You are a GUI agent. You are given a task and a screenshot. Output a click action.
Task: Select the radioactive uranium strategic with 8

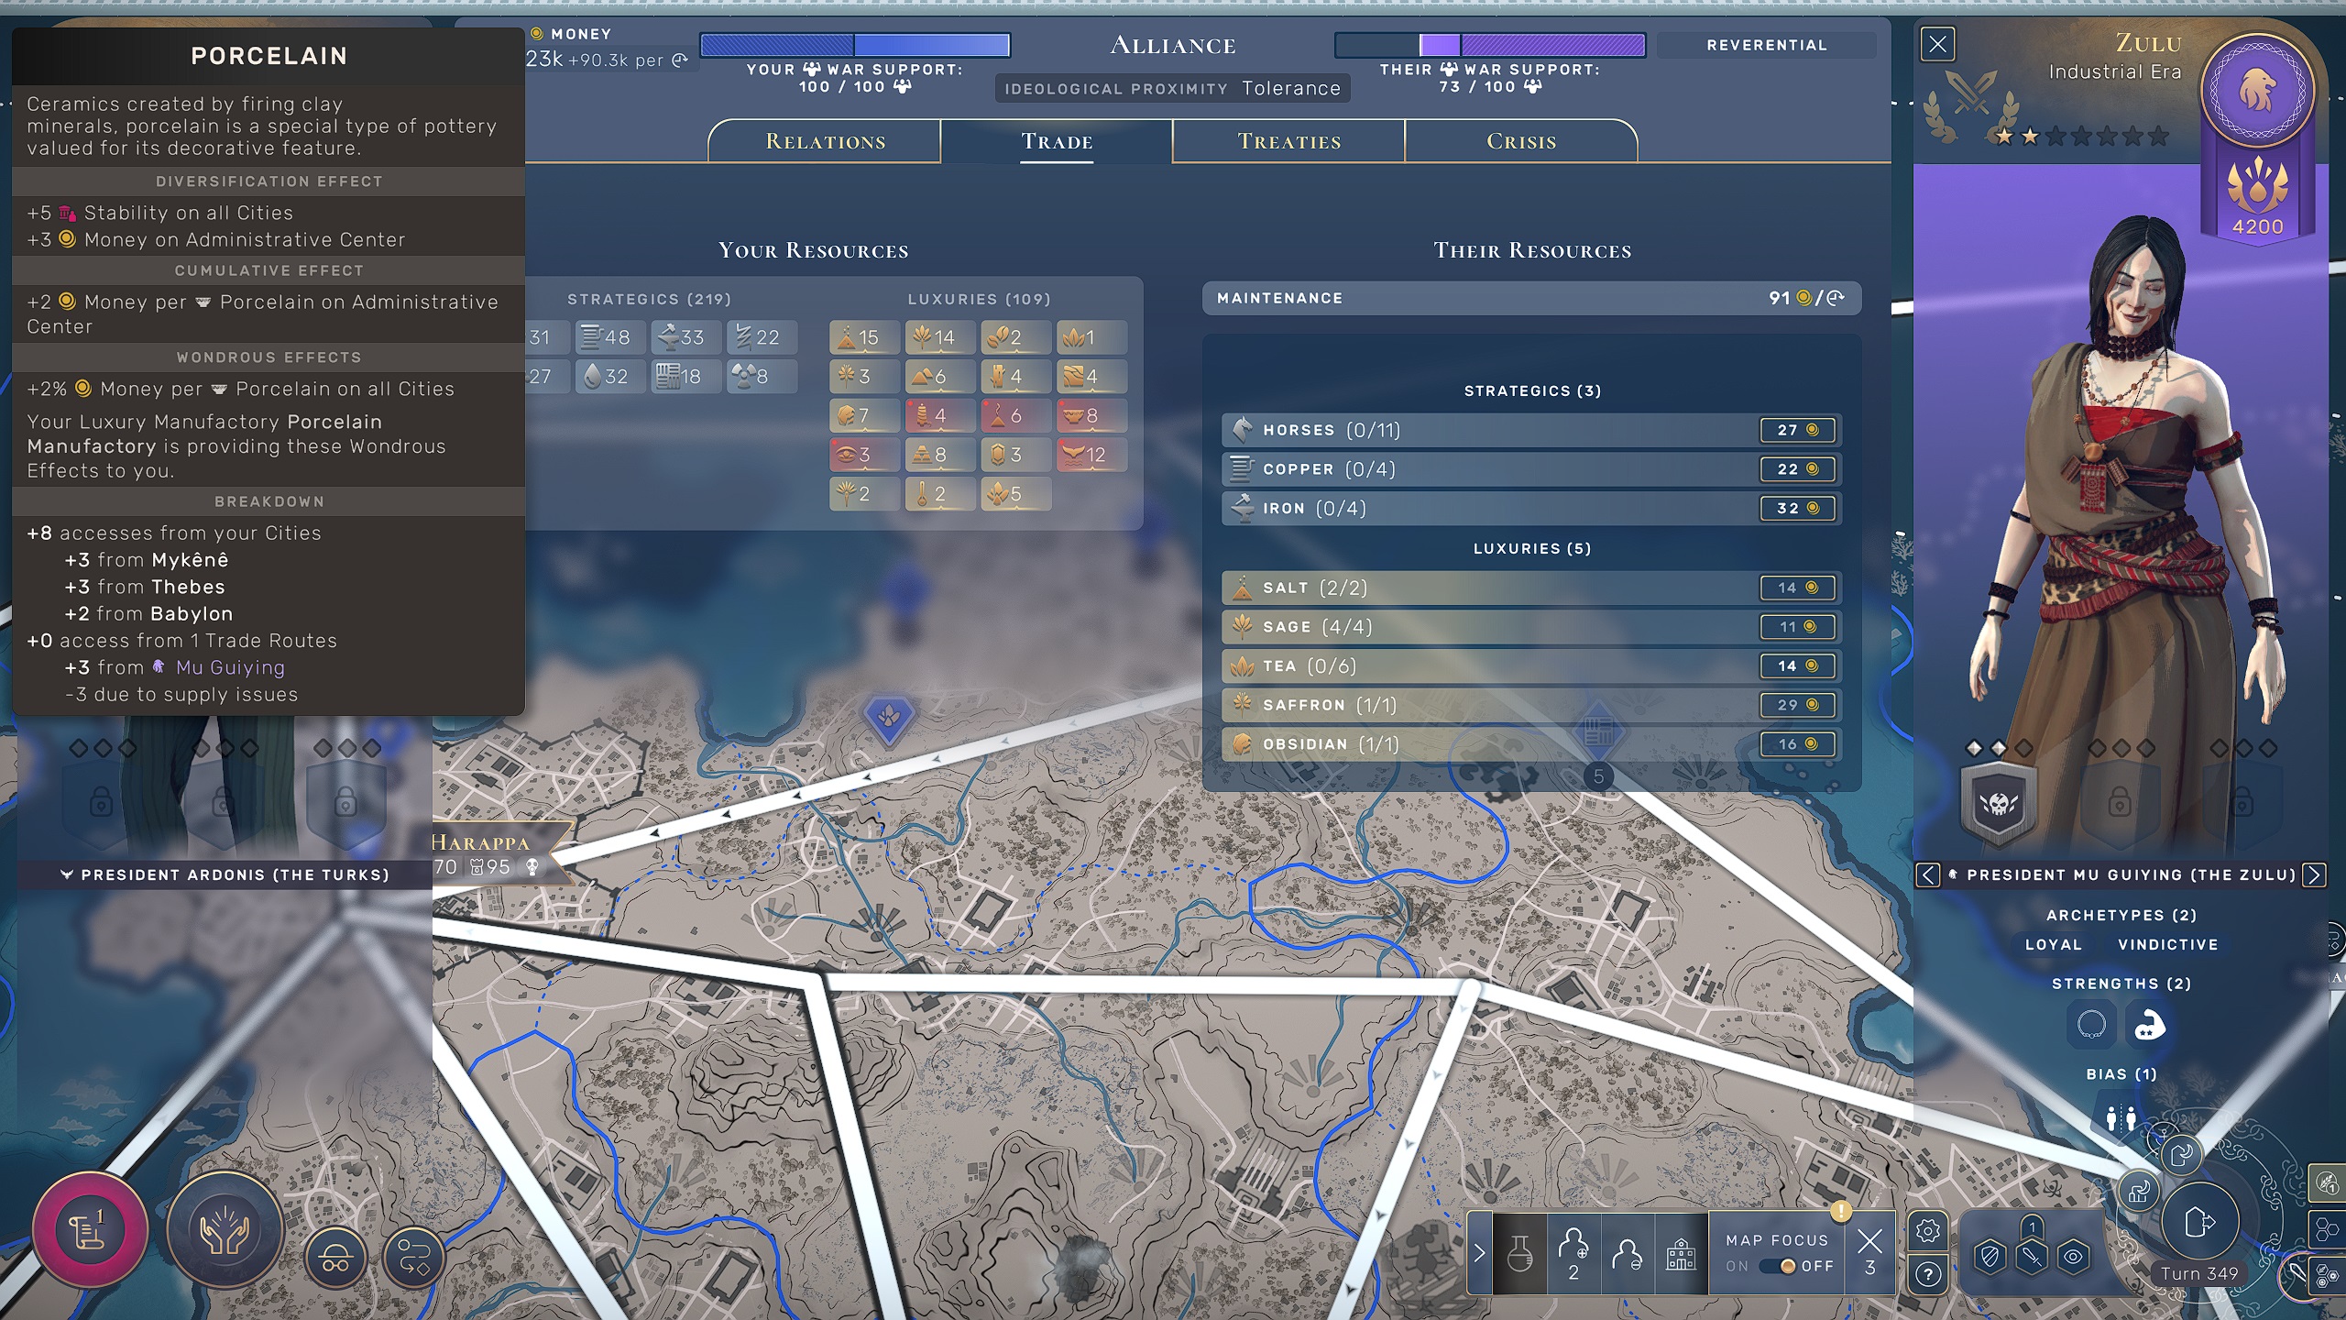[762, 377]
